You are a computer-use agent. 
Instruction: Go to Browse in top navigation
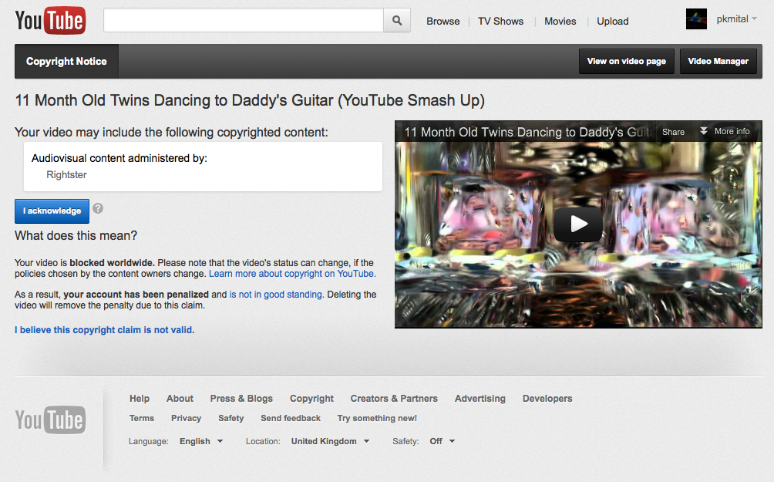[x=443, y=22]
